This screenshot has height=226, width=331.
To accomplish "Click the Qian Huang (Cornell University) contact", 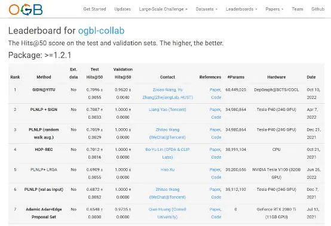I will pyautogui.click(x=167, y=213).
